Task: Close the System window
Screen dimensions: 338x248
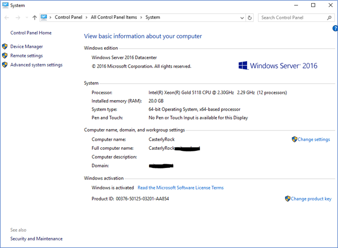Action: [330, 5]
